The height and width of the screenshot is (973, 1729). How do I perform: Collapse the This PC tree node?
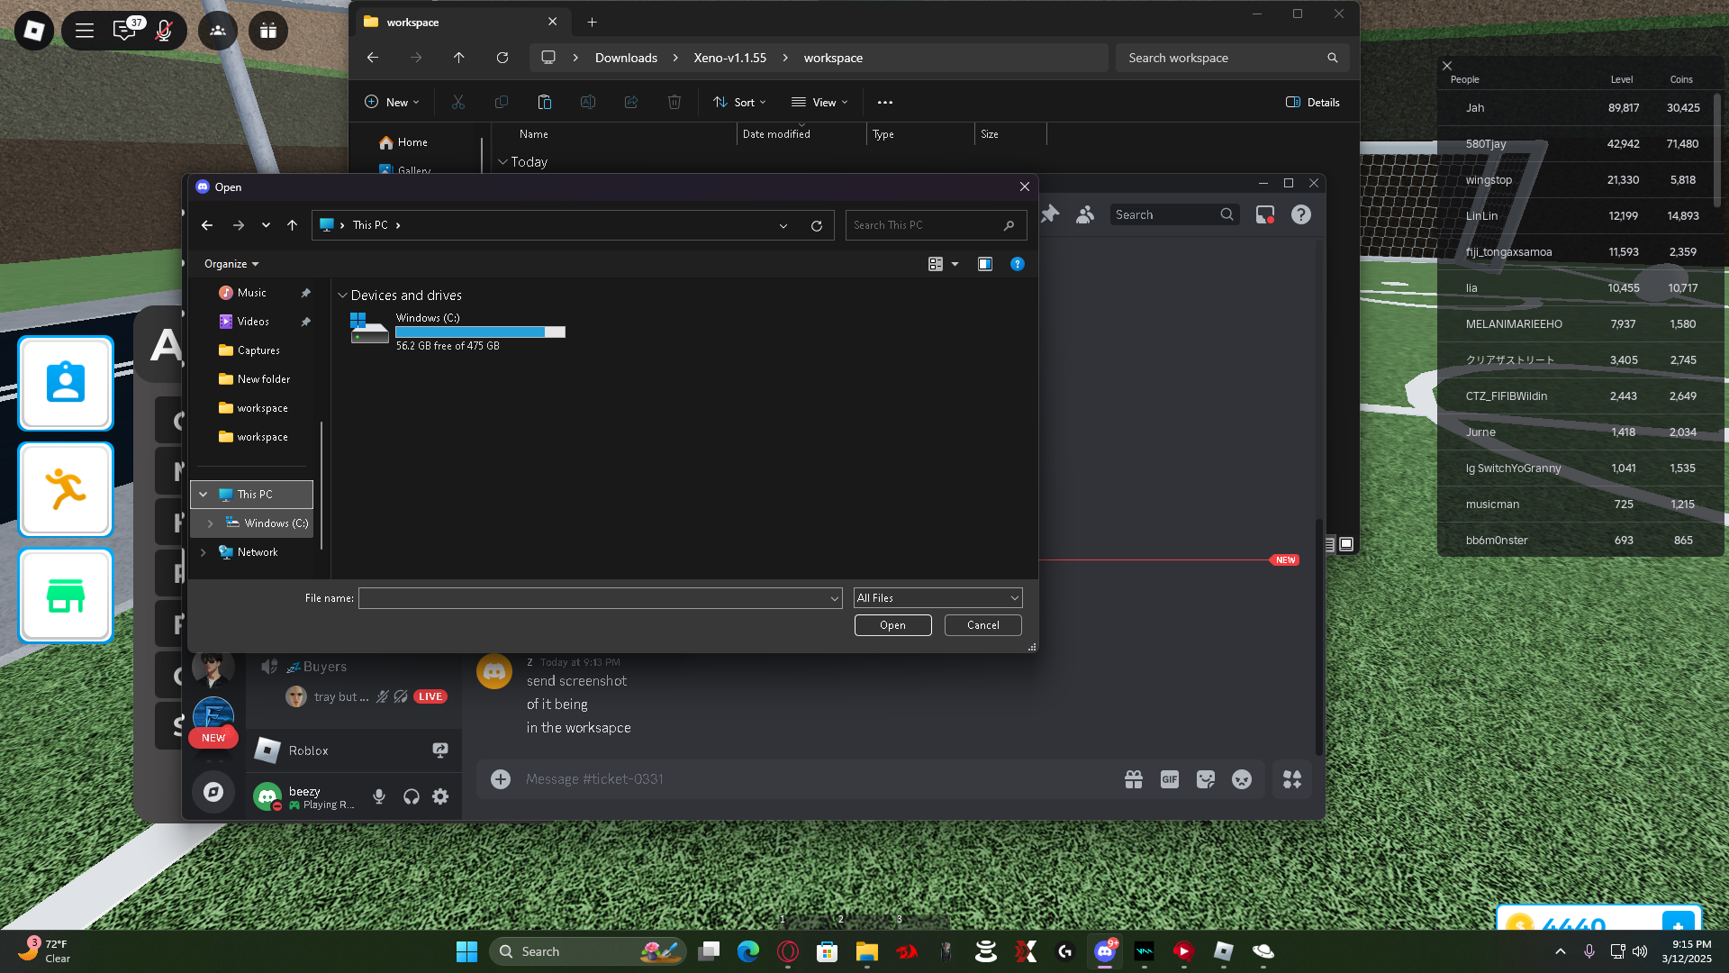tap(204, 495)
